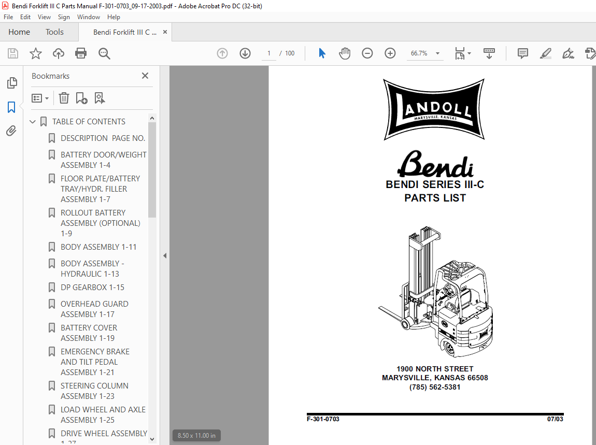Viewport: 596px width, 445px height.
Task: Add a comment sticky note
Action: click(x=522, y=53)
